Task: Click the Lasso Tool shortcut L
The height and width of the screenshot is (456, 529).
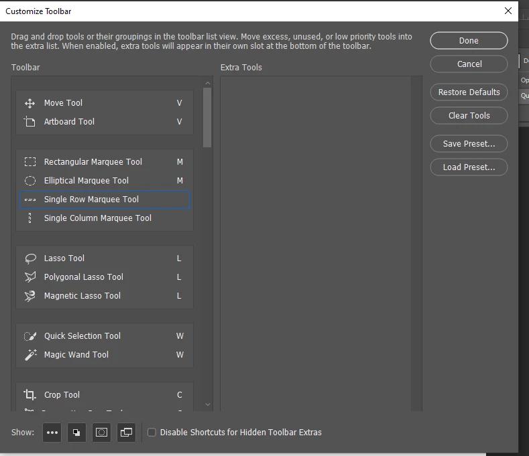Action: pyautogui.click(x=179, y=258)
